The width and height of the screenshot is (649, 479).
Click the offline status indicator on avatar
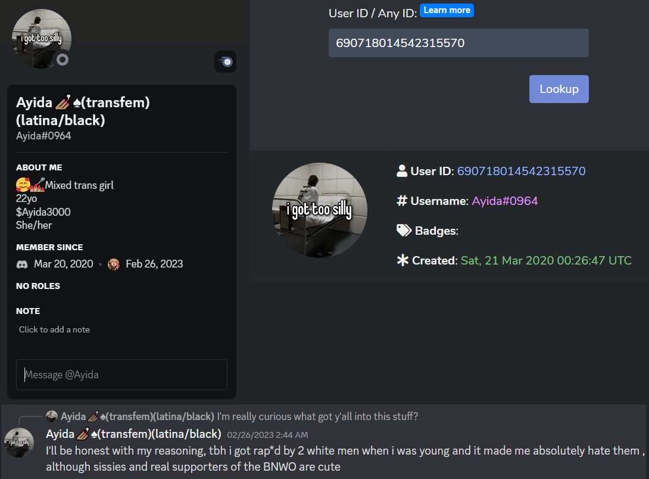pos(63,60)
